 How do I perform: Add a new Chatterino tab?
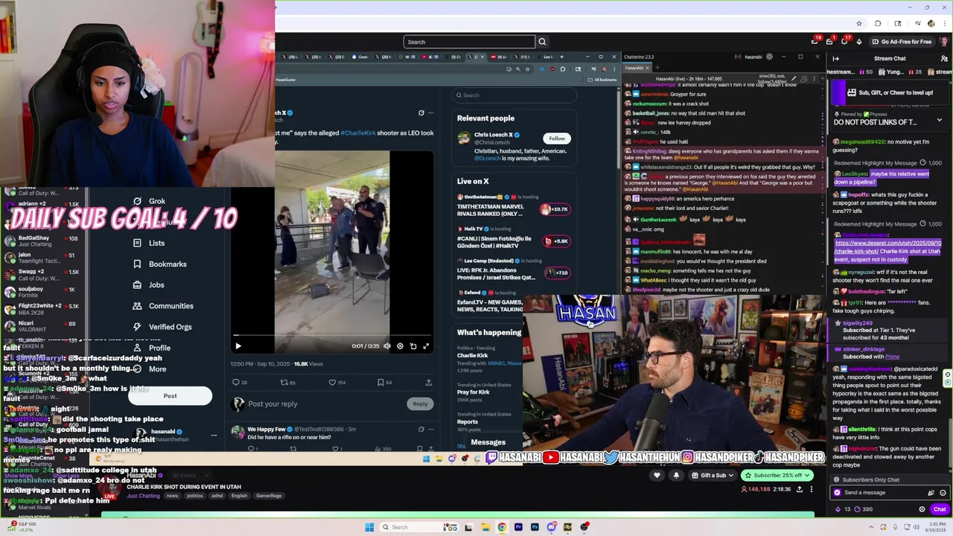coord(657,68)
